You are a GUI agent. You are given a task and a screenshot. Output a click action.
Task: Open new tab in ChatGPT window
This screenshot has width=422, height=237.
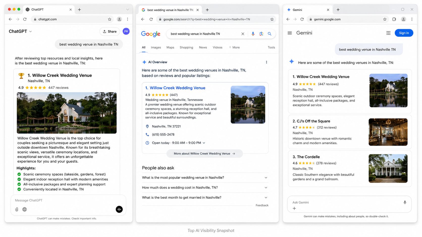(x=79, y=10)
